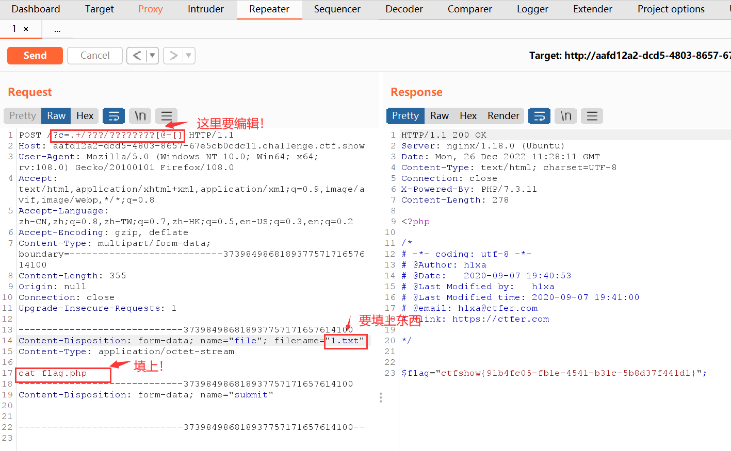The width and height of the screenshot is (731, 451).
Task: Click the Content-Length: 278 response header
Action: (x=455, y=200)
